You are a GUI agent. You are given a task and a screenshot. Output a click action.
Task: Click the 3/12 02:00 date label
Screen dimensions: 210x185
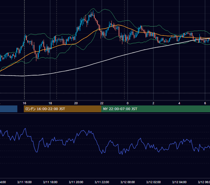pyautogui.click(x=153, y=182)
